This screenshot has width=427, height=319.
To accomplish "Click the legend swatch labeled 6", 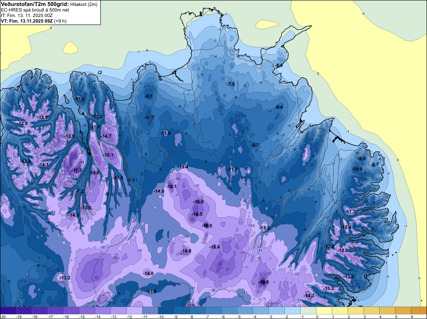I will point(418,310).
